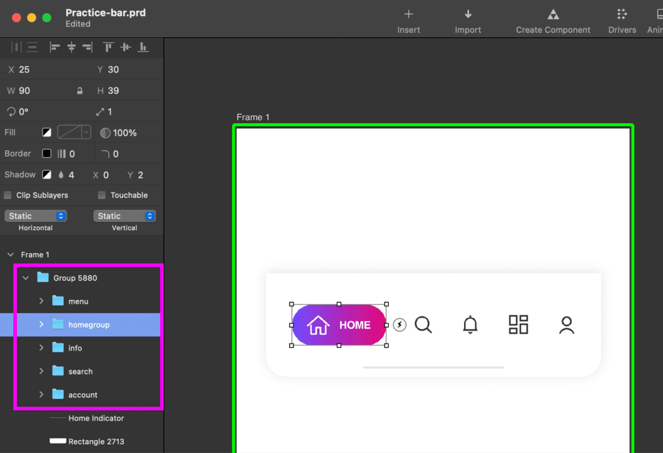Align left edges icon
663x453 pixels.
[x=55, y=48]
